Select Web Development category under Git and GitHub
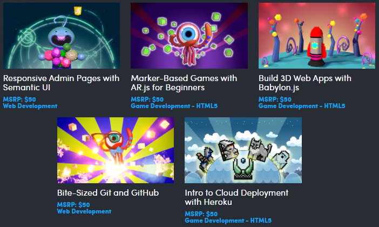The width and height of the screenshot is (379, 227). (x=84, y=211)
